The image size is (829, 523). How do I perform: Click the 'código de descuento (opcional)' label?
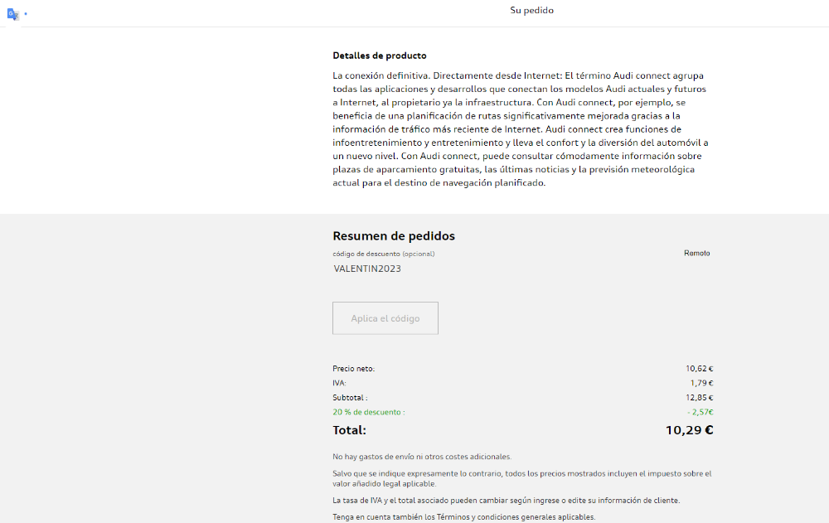383,254
